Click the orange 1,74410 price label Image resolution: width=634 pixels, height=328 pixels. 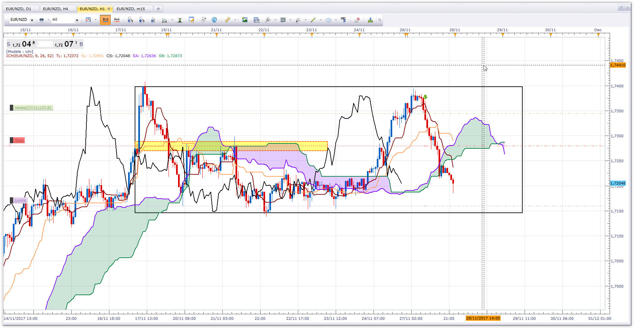coord(618,65)
